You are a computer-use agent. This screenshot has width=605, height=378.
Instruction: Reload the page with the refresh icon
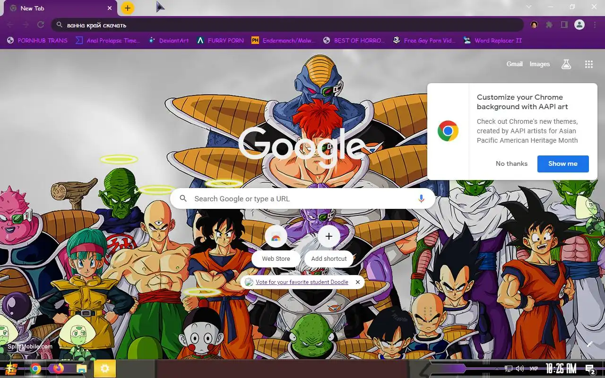[41, 25]
